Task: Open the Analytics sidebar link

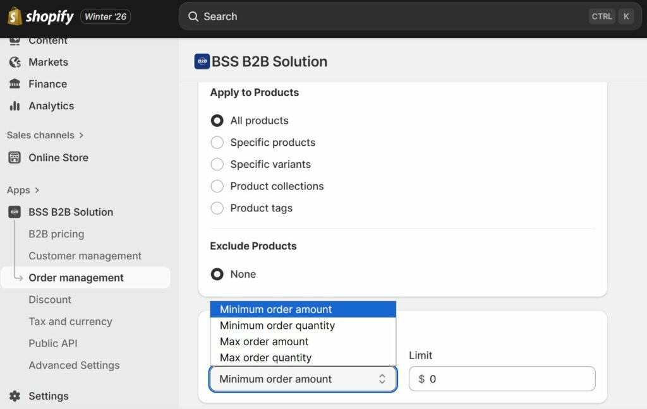Action: pos(51,106)
